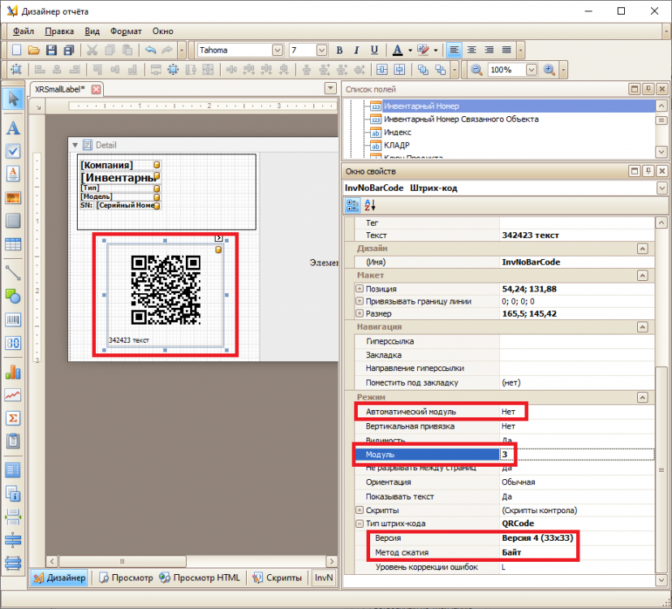Click the Zoom in magnifier icon
Screen dimensions: 672x609
pos(549,70)
